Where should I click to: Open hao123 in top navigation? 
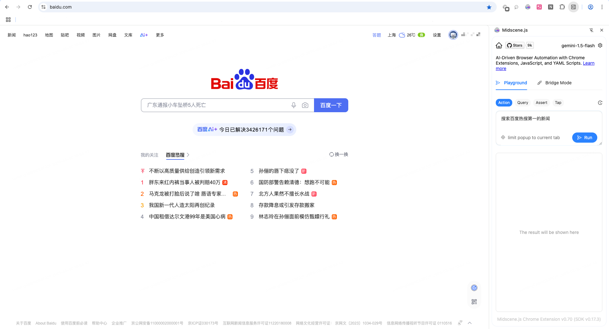pos(30,35)
